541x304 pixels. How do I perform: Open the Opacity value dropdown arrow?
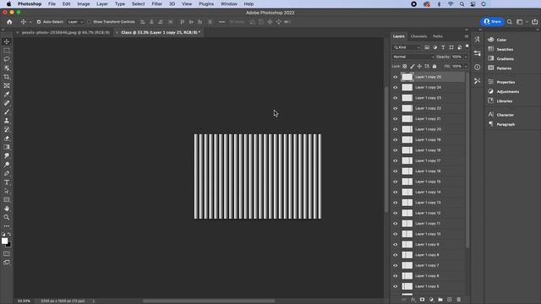pyautogui.click(x=466, y=57)
